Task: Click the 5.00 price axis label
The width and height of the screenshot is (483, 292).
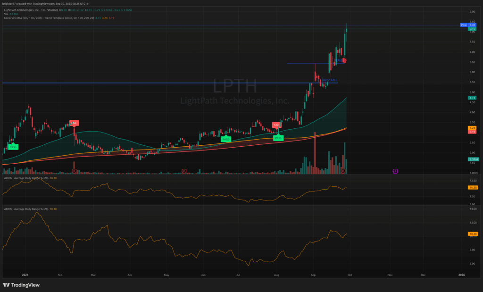Action: [x=472, y=92]
